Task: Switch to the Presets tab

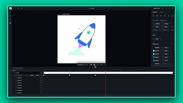Action: [x=161, y=12]
